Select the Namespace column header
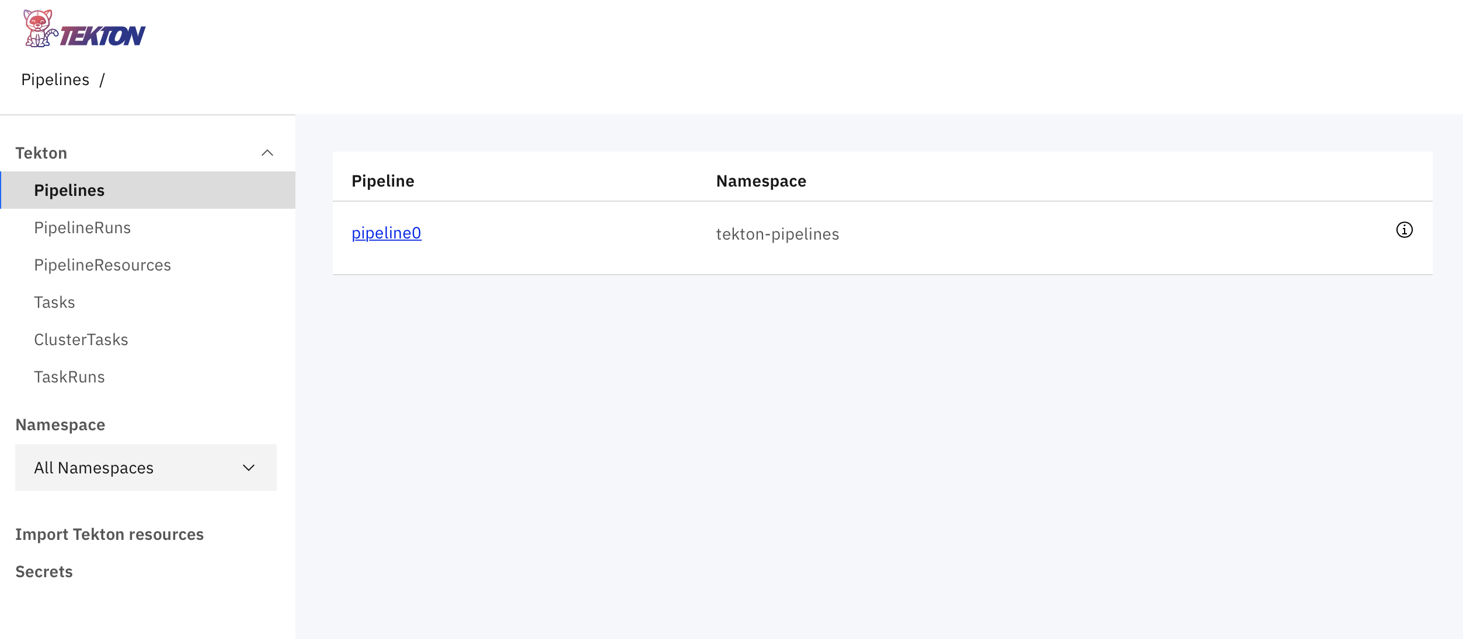 click(x=761, y=181)
